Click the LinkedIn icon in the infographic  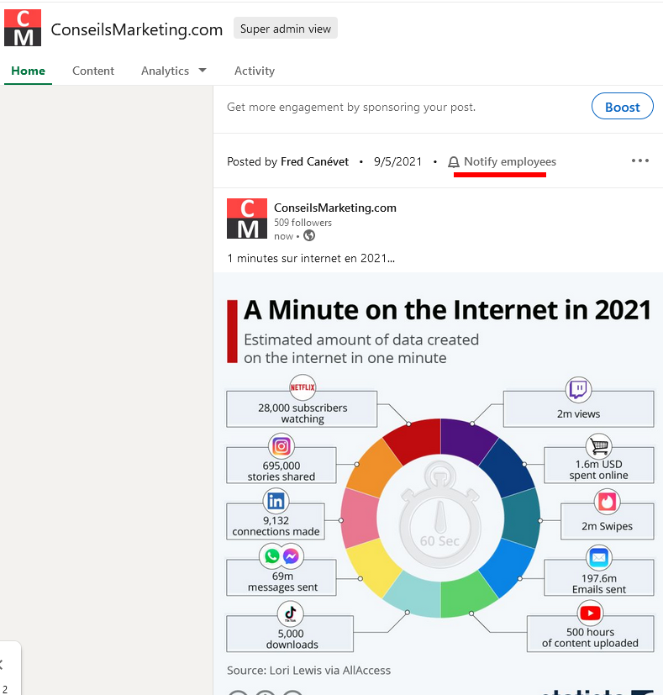click(x=276, y=501)
